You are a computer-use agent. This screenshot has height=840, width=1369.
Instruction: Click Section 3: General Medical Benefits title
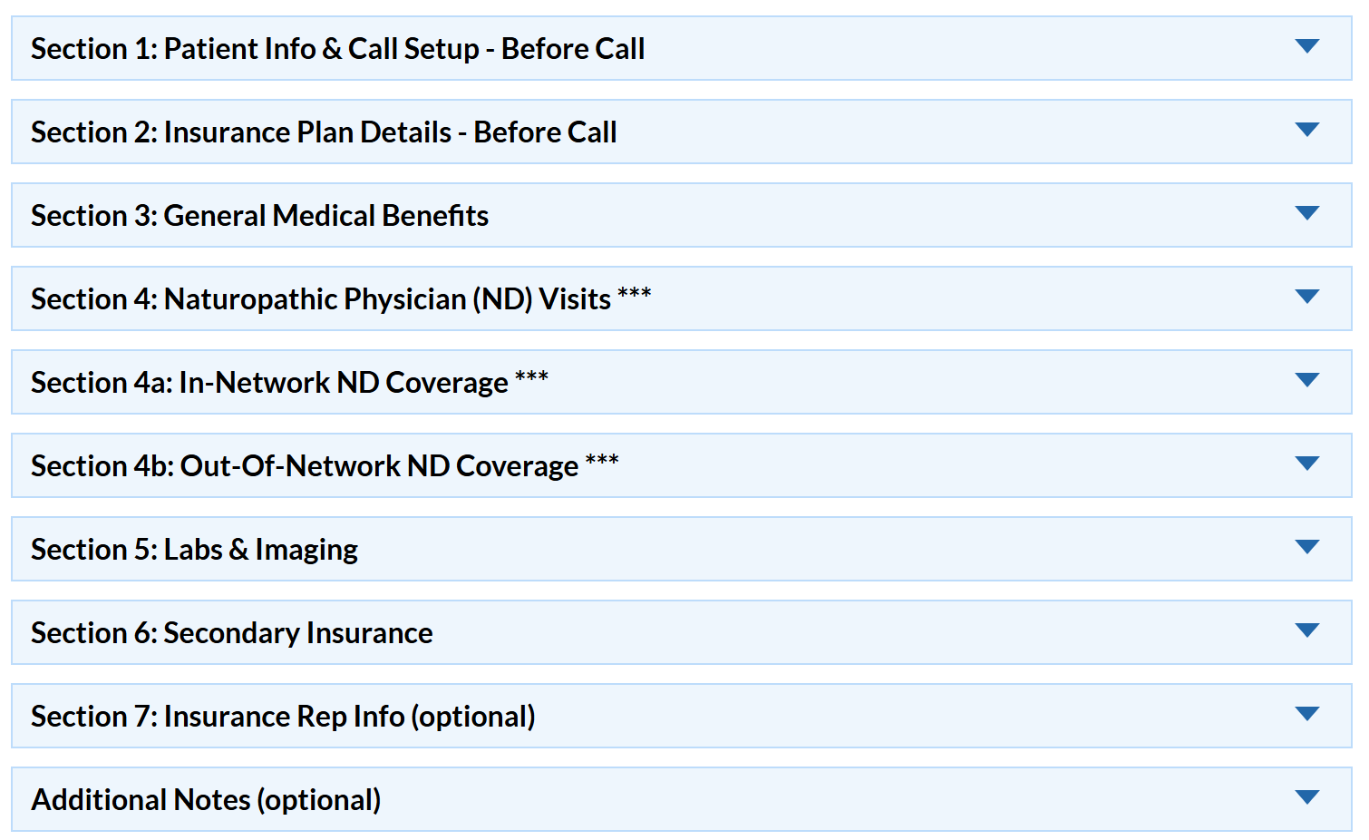tap(260, 216)
